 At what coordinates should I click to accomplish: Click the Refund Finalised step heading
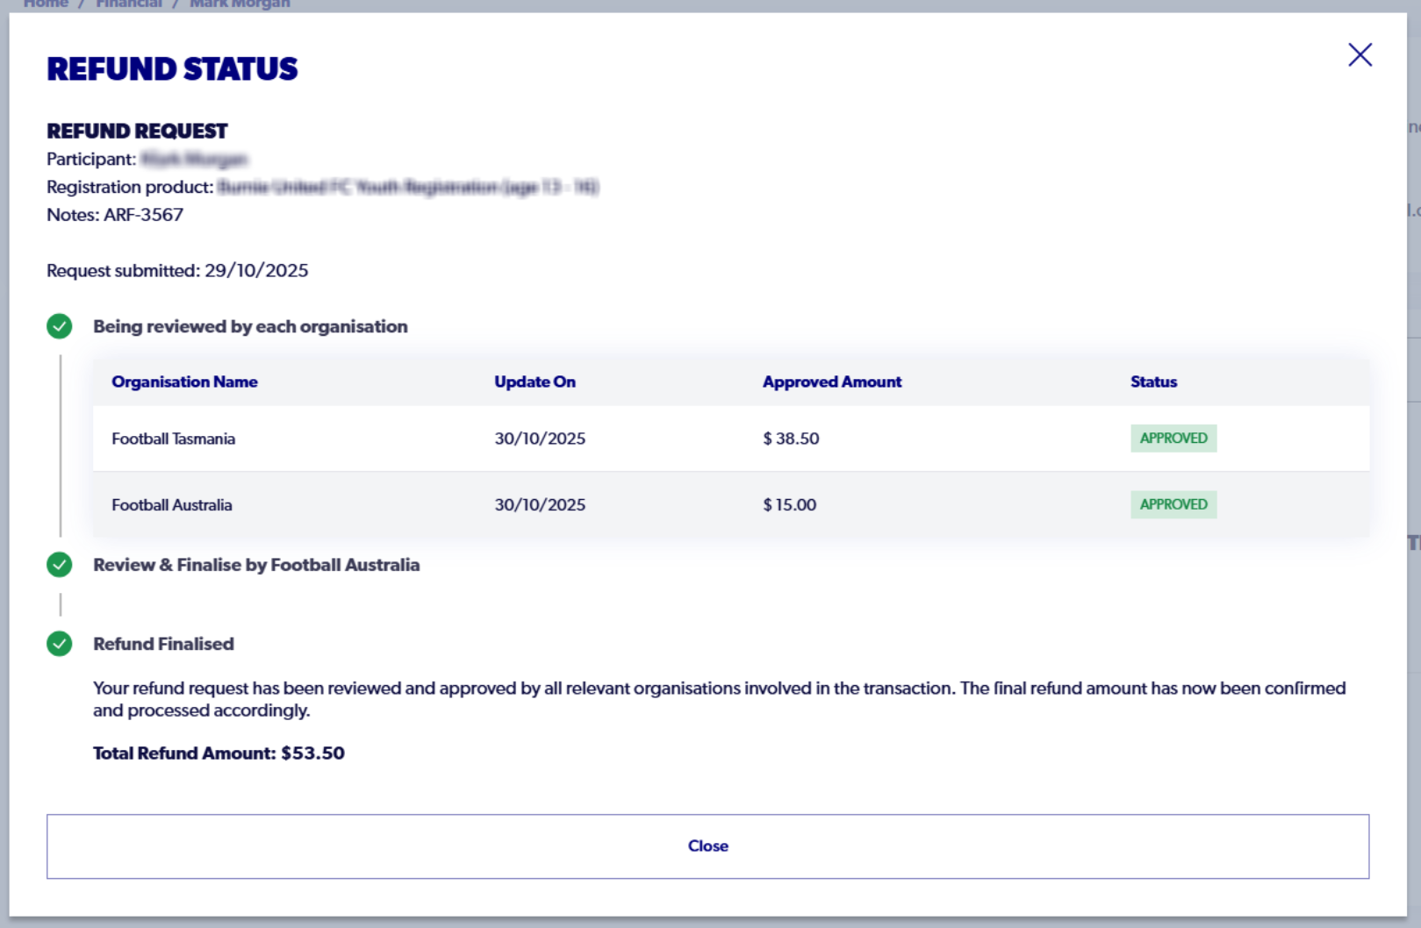[x=163, y=644]
